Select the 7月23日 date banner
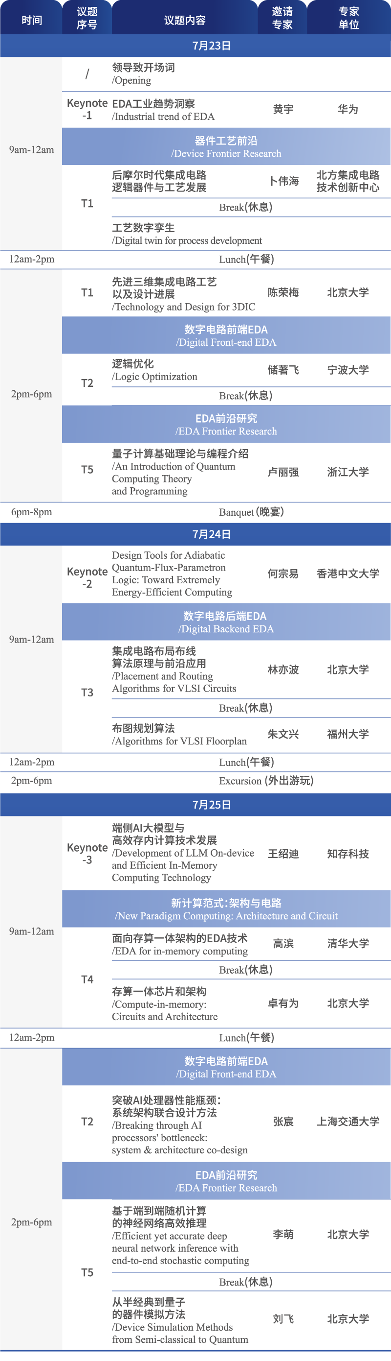Screen dimensions: 391x1361 (211, 46)
